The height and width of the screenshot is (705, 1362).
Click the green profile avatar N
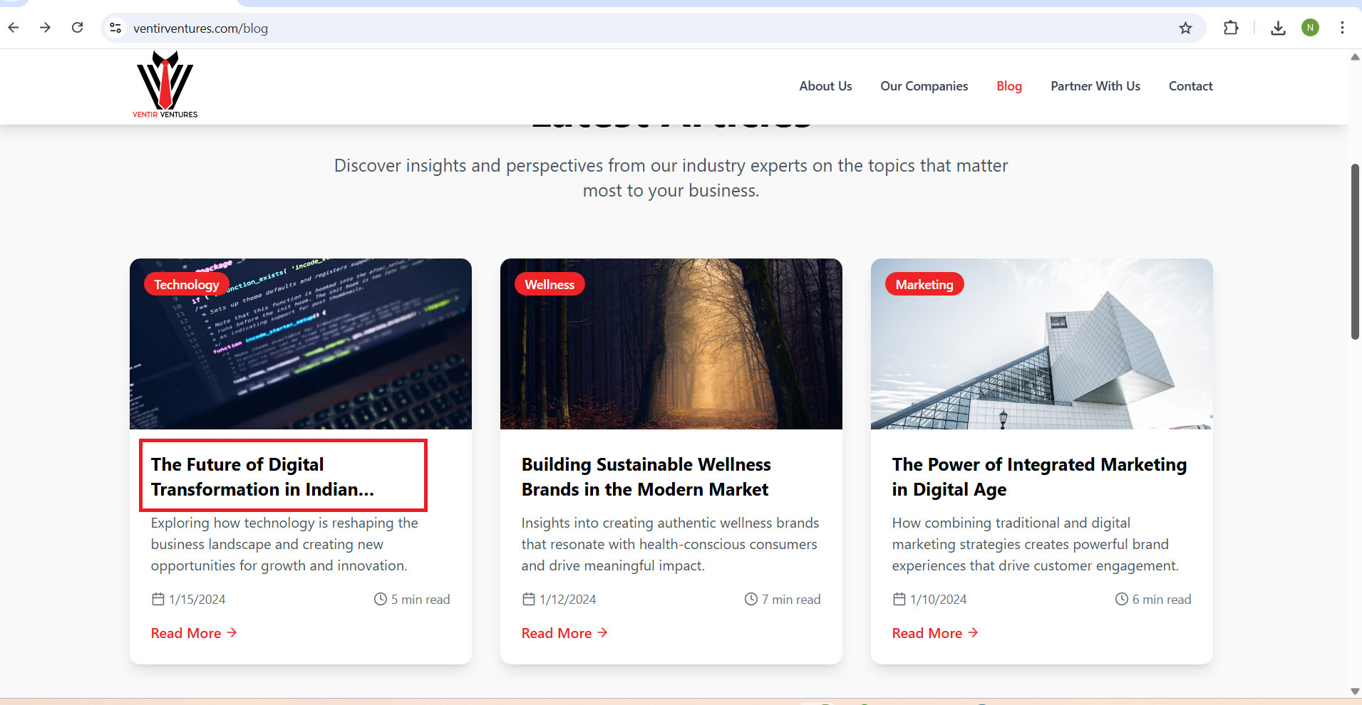(x=1310, y=28)
